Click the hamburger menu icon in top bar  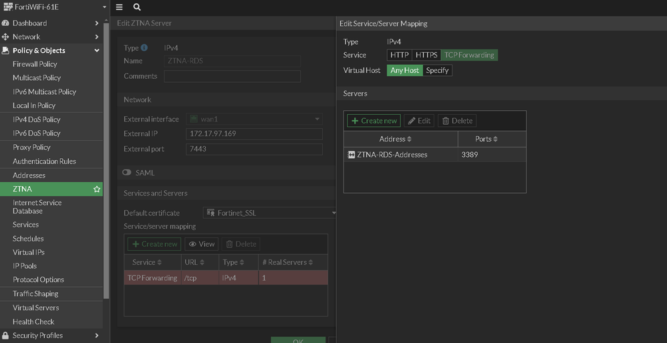coord(120,7)
